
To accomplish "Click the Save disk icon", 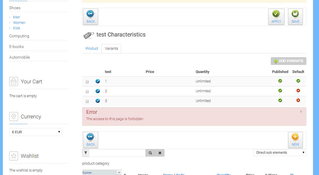I will point(295,14).
